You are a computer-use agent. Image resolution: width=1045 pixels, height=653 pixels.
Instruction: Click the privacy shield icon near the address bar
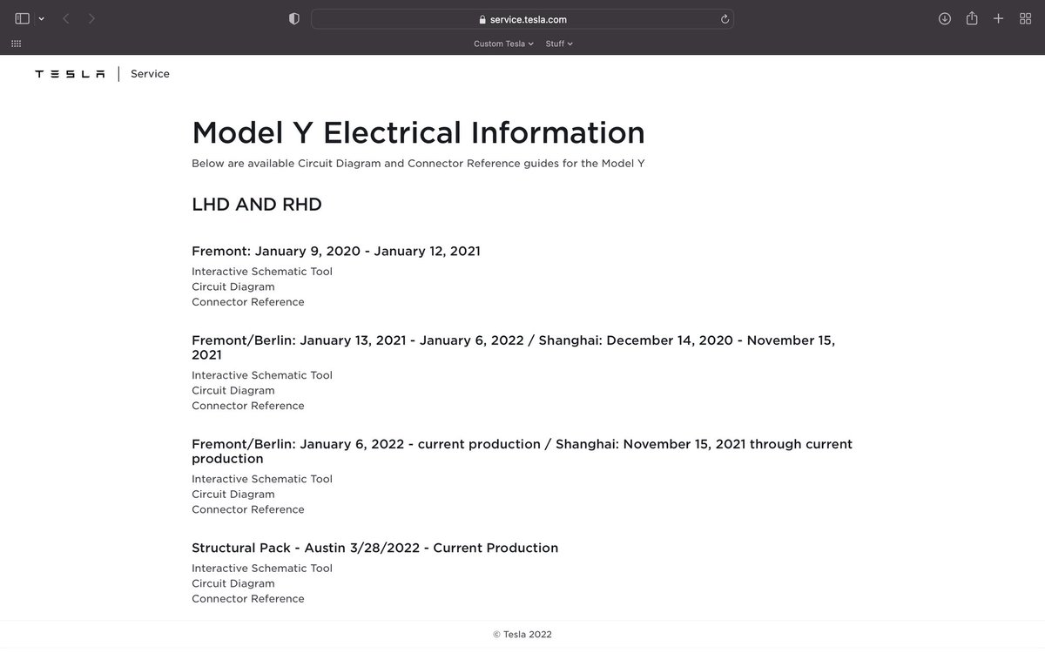[293, 17]
